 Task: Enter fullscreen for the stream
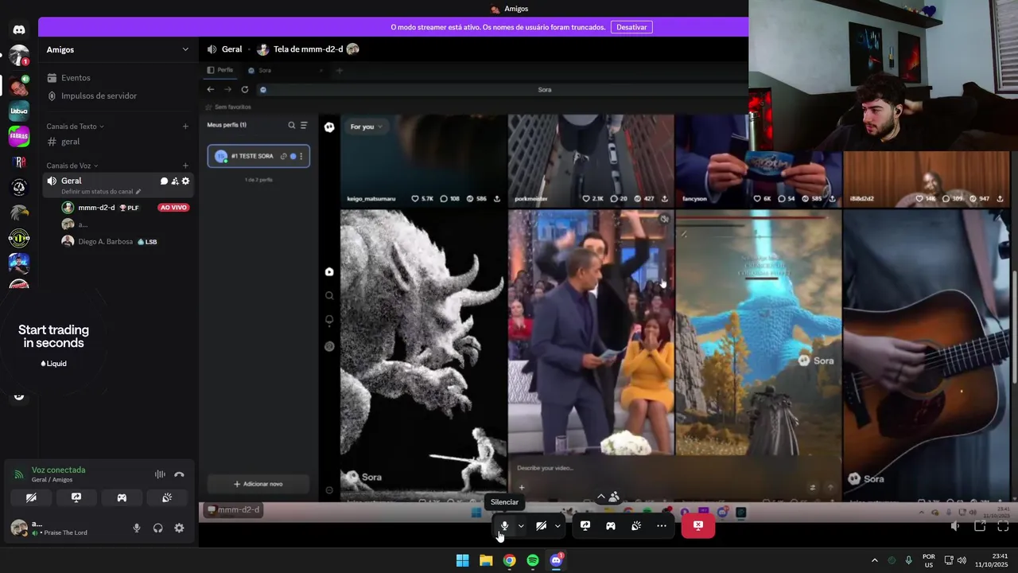pyautogui.click(x=1003, y=526)
